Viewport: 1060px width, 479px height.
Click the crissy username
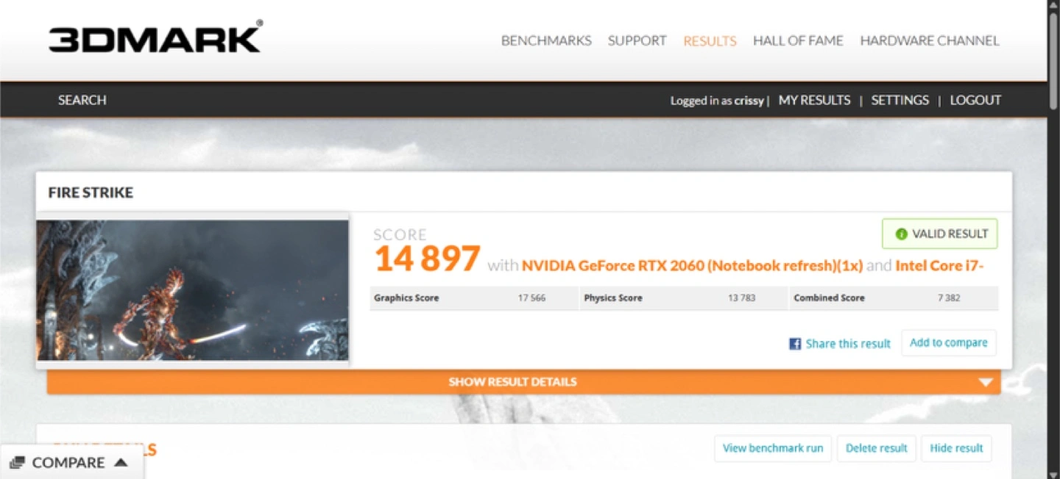click(x=749, y=101)
